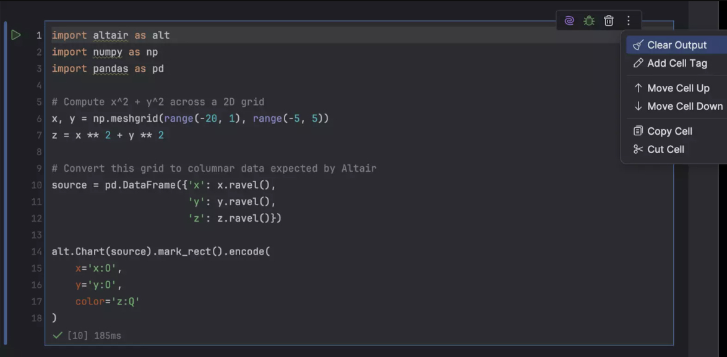Click the green checkmark execution status icon
The image size is (727, 357).
pyautogui.click(x=57, y=335)
